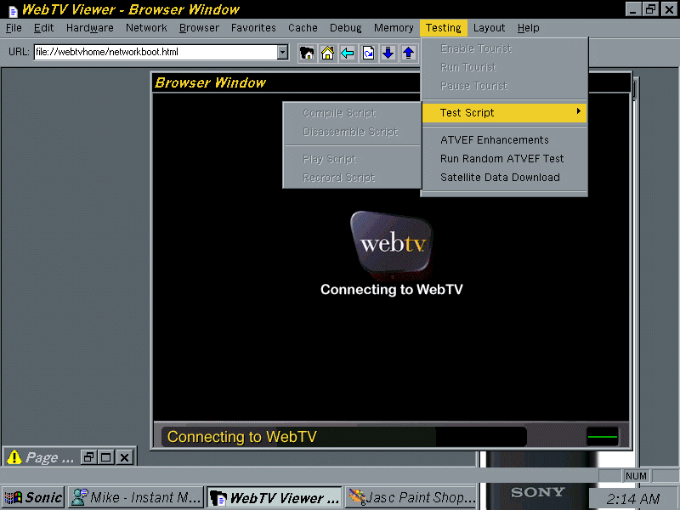The width and height of the screenshot is (680, 510).
Task: Expand the Test Script submenu
Action: [504, 112]
